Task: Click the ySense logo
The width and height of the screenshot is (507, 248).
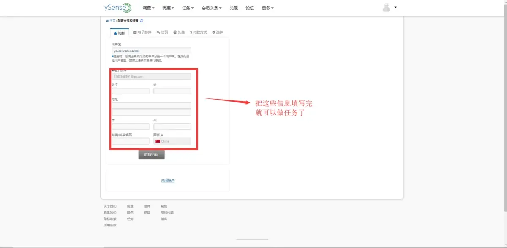Action: pos(118,8)
